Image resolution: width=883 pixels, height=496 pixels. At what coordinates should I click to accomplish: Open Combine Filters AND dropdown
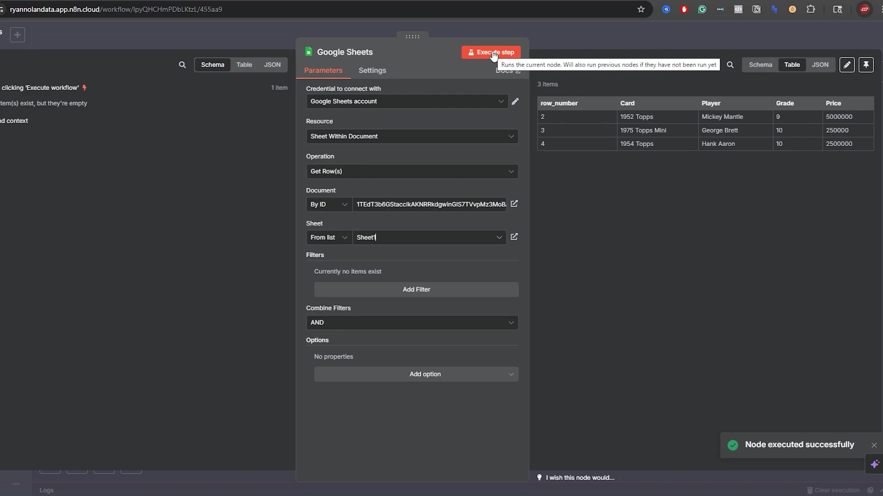(412, 322)
